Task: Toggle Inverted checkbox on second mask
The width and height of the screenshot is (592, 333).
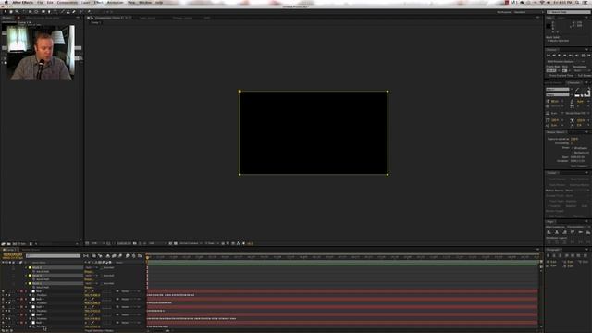Action: [101, 276]
